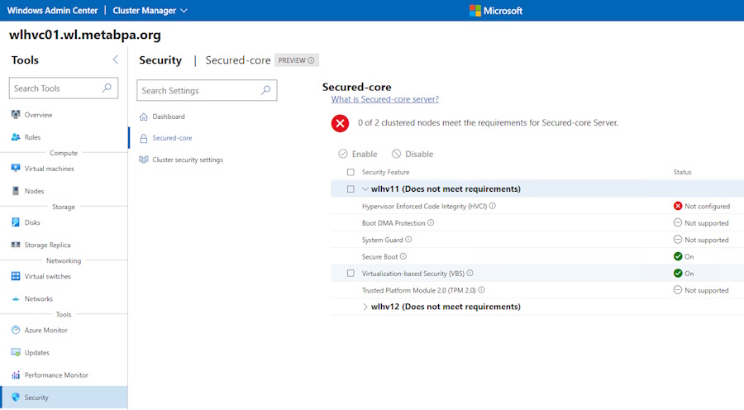Viewport: 744px width, 410px height.
Task: Focus the Search Tools field
Action: tap(64, 88)
